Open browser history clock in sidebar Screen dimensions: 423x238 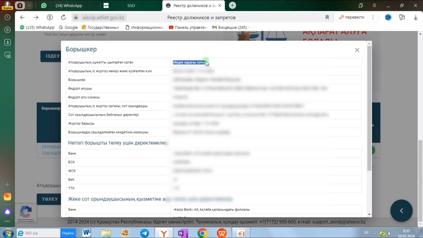(x=7, y=18)
